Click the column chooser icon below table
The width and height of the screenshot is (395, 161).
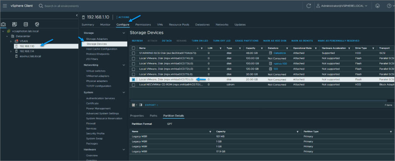[x=141, y=105]
